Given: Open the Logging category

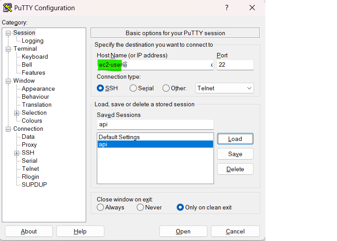Looking at the screenshot, I should tap(32, 40).
